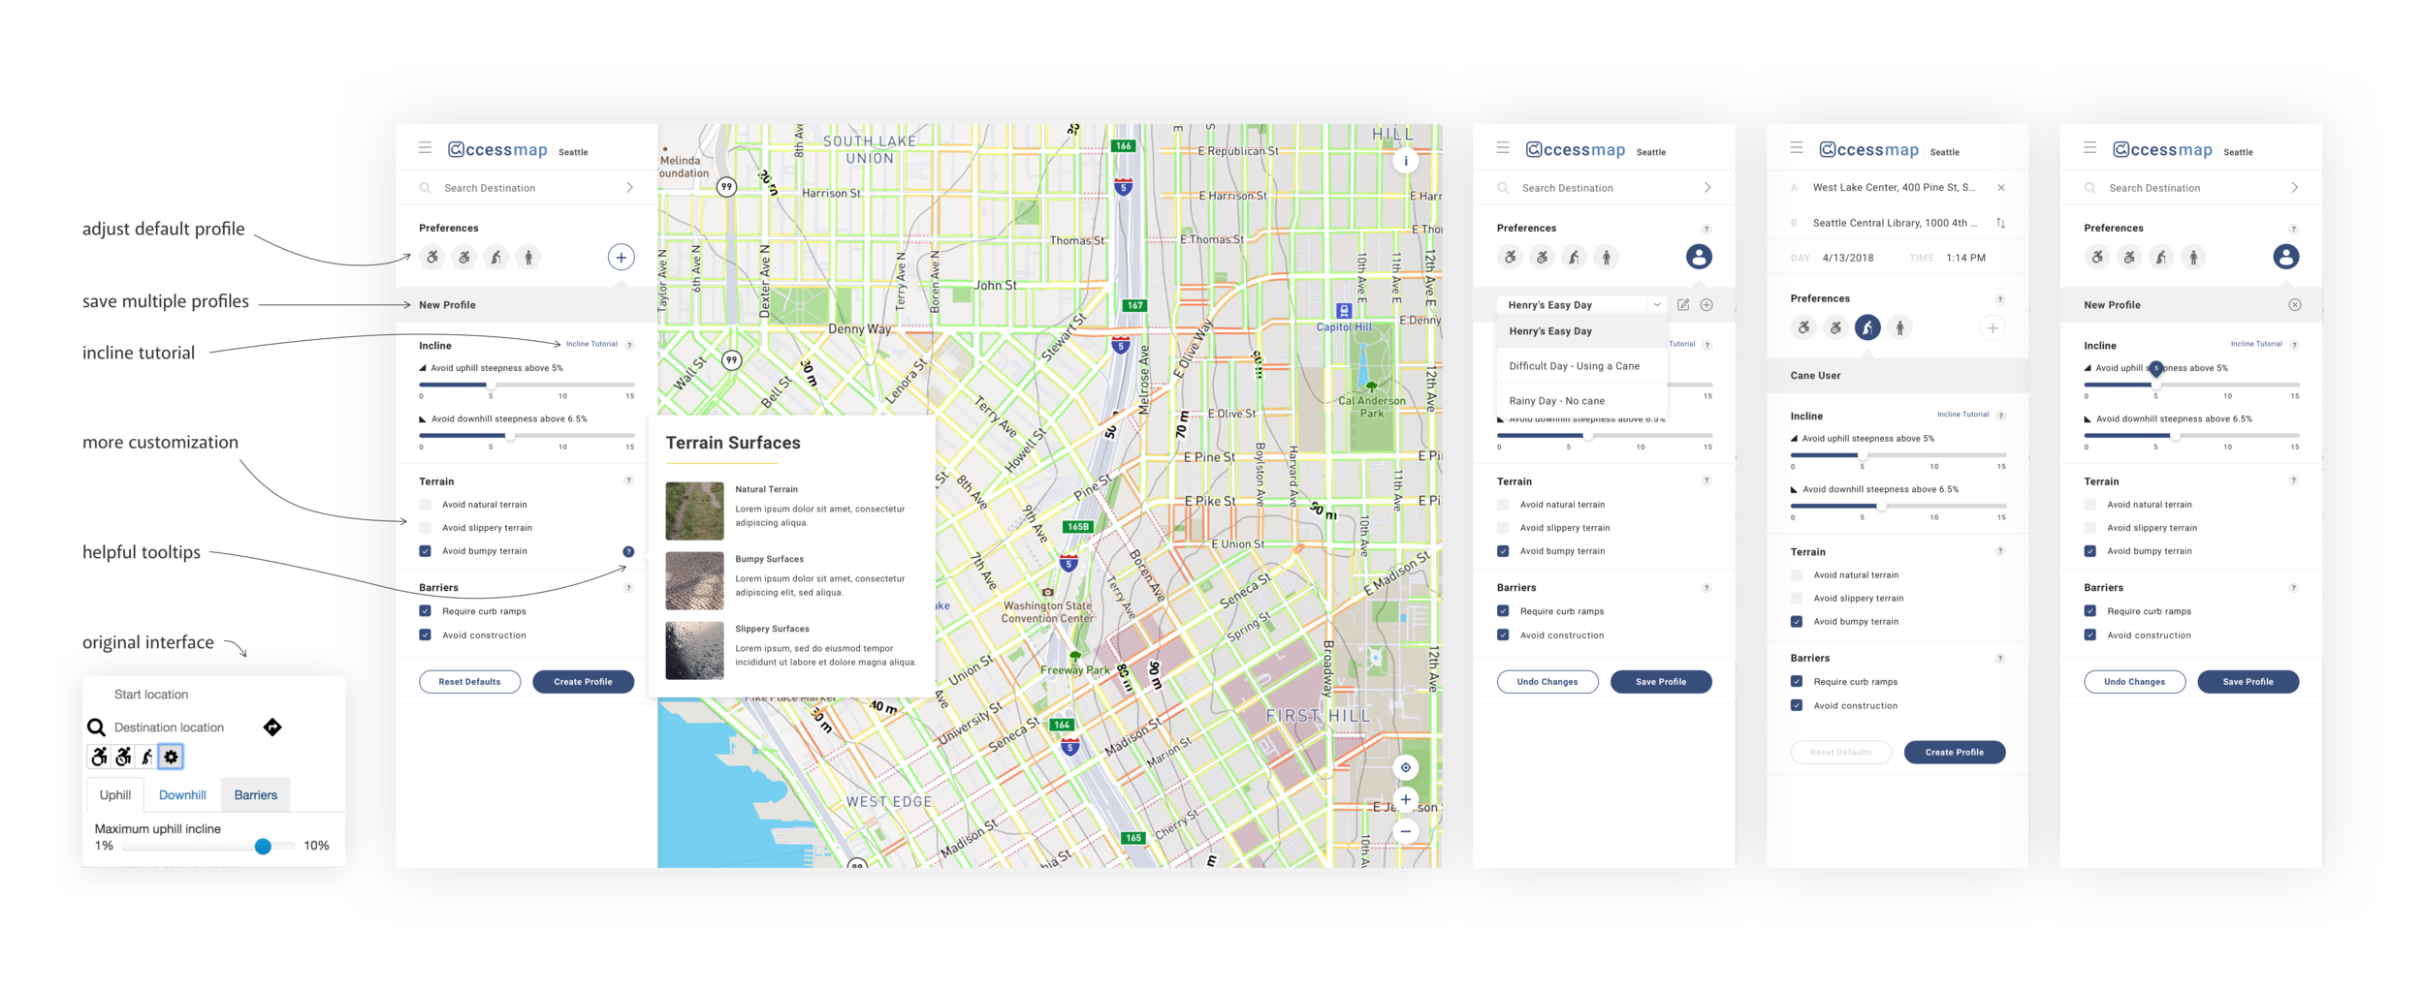The width and height of the screenshot is (2424, 991).
Task: Open hamburger menu in the map-side panel
Action: (x=425, y=148)
